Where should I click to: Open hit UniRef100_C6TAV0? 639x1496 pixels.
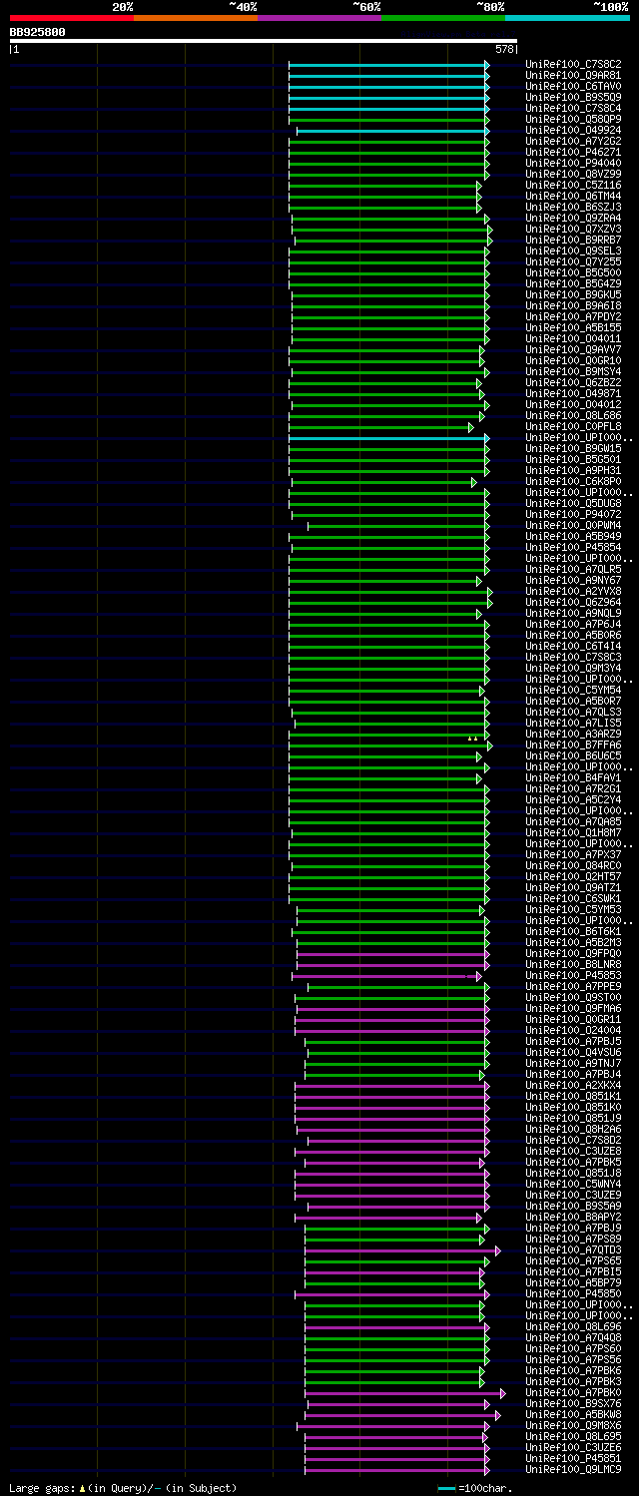[573, 87]
